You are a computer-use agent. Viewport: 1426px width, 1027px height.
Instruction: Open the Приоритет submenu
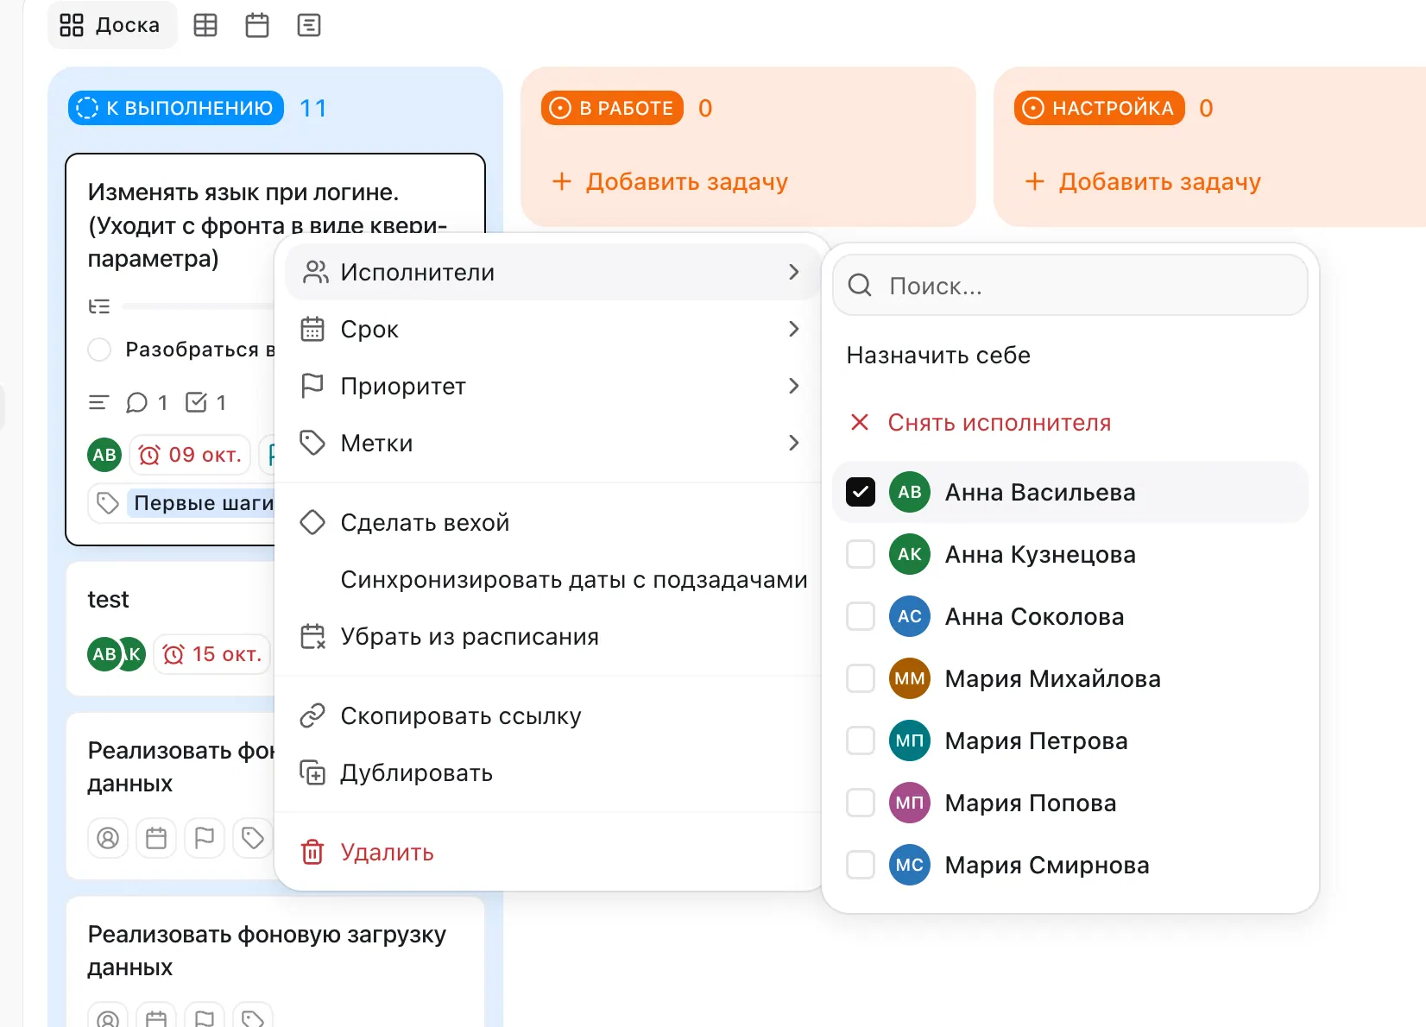click(552, 386)
